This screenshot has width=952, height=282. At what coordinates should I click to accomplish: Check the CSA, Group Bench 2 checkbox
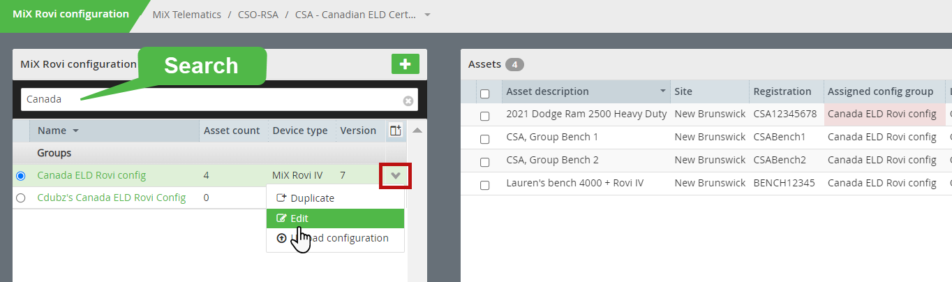(484, 162)
